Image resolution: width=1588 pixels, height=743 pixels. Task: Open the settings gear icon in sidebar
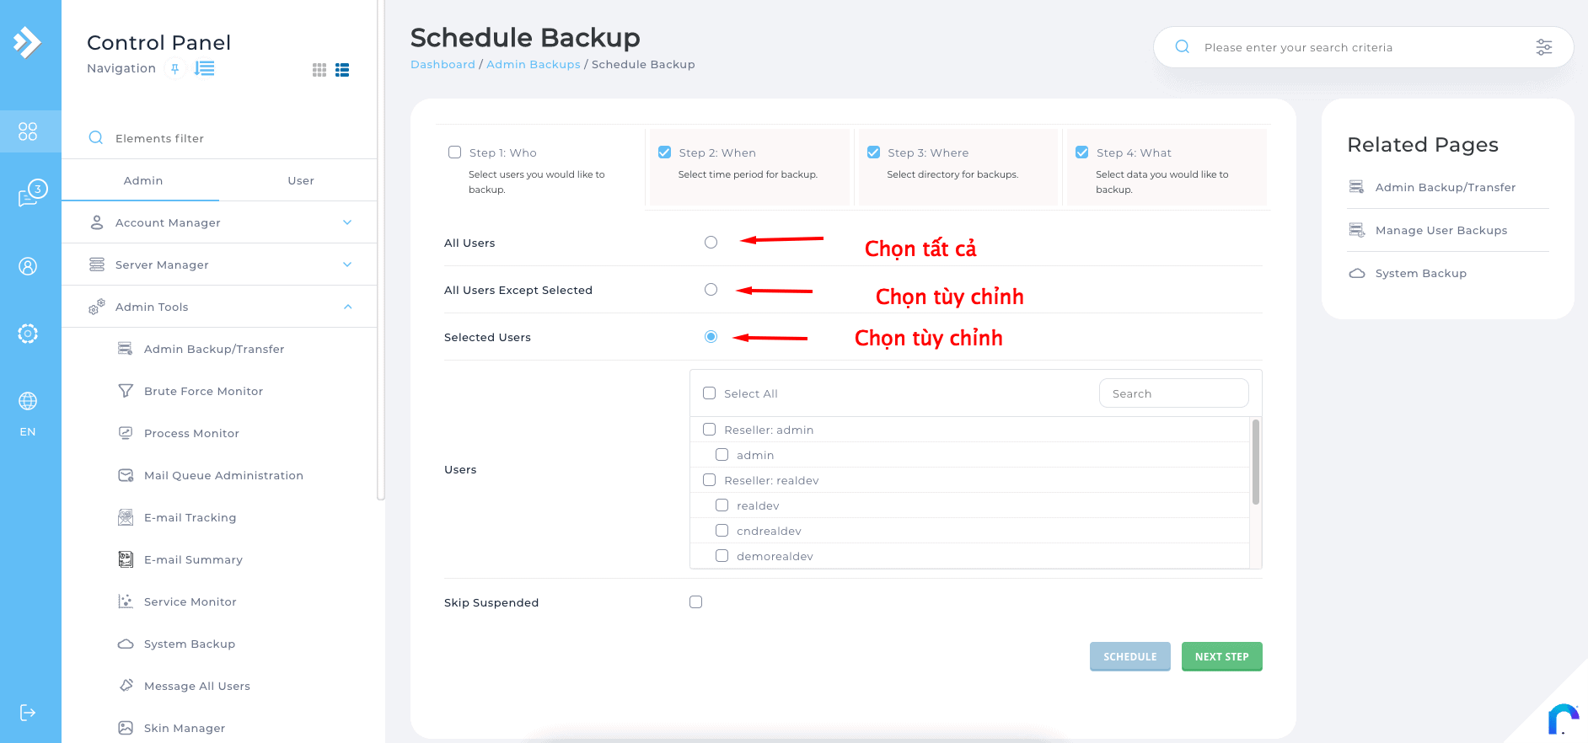coord(28,334)
